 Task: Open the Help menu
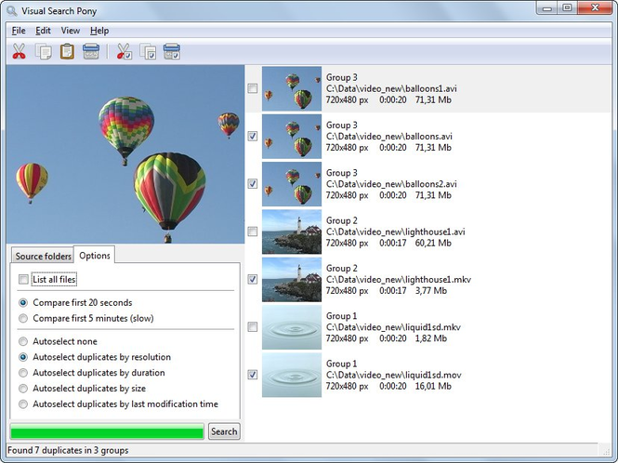(99, 31)
